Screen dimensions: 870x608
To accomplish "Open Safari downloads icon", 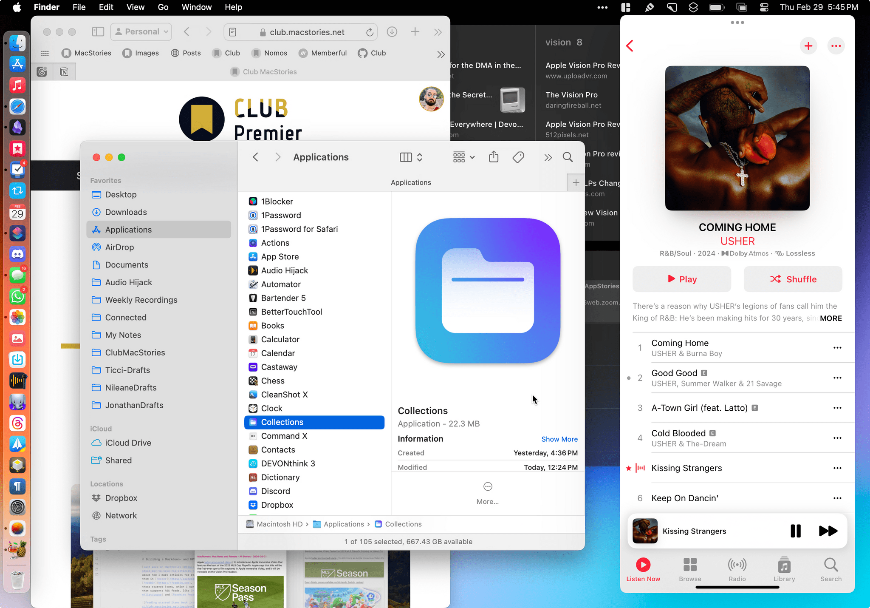I will pyautogui.click(x=392, y=32).
